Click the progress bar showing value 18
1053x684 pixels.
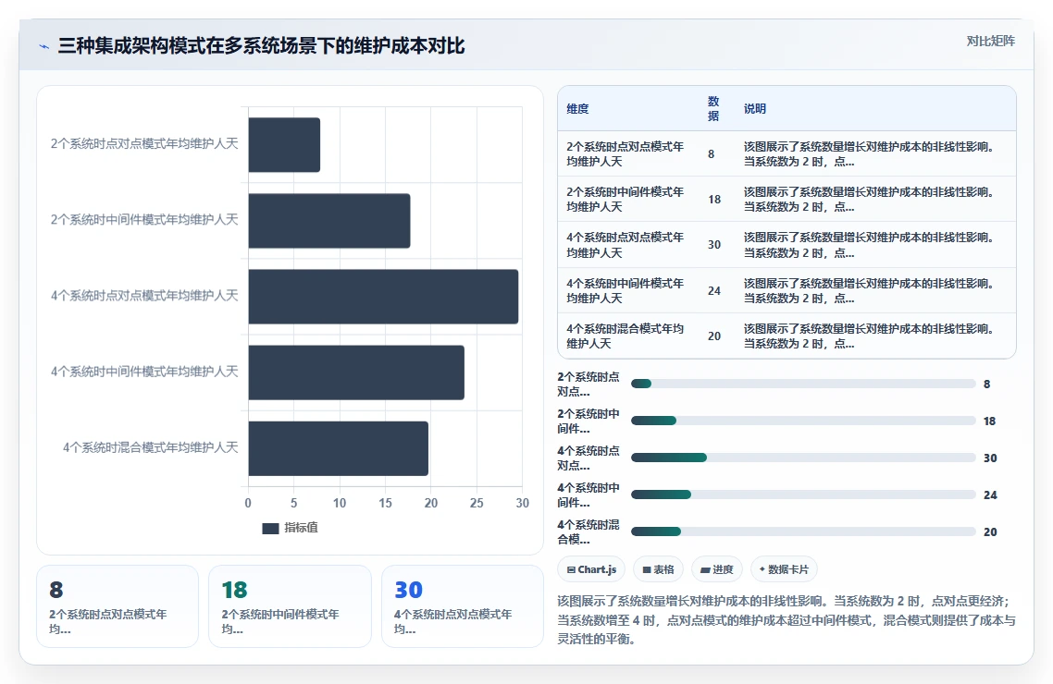click(803, 421)
